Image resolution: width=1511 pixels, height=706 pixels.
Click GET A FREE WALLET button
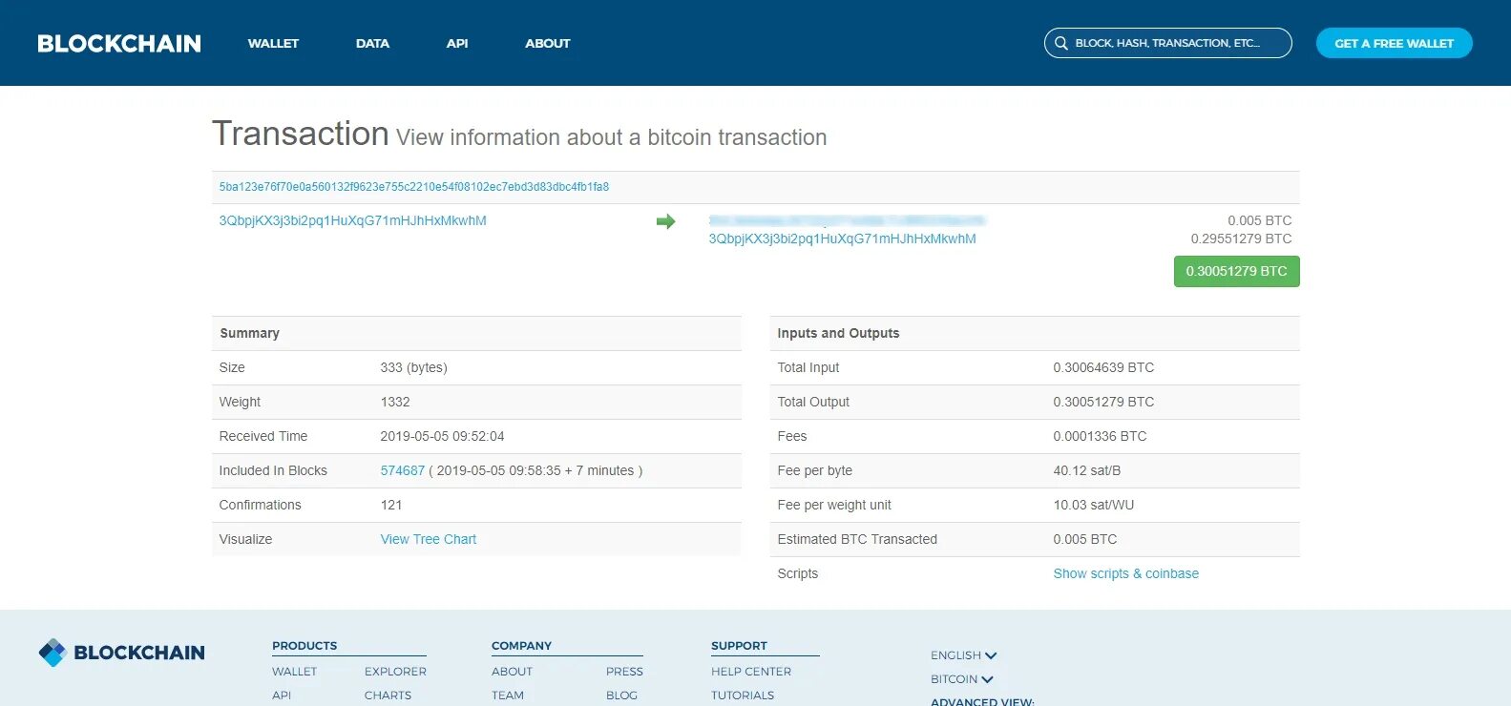tap(1394, 43)
